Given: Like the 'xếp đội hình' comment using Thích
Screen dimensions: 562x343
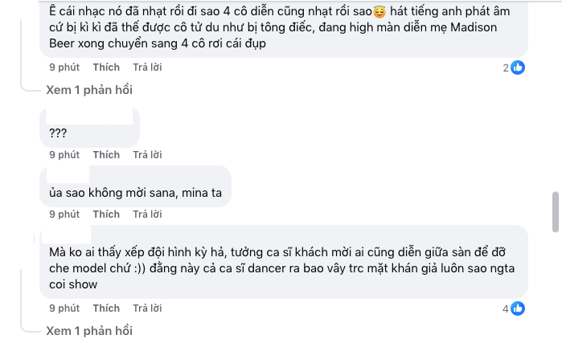Looking at the screenshot, I should 106,308.
